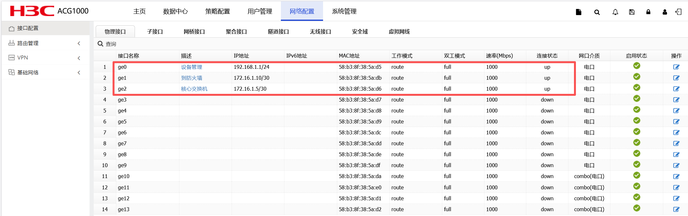Expand the 基础网络 sidebar menu
The image size is (688, 216).
(45, 73)
